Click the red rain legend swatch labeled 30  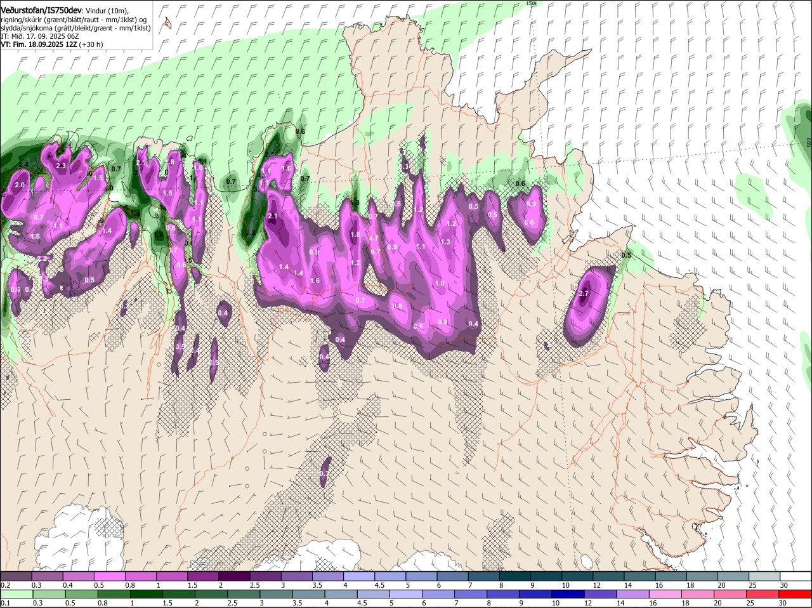[x=796, y=594]
